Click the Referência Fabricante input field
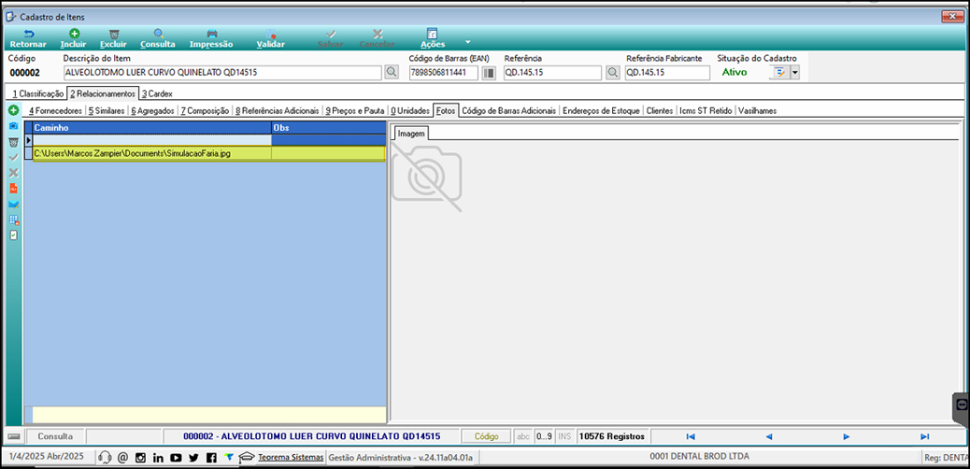The width and height of the screenshot is (970, 469). pyautogui.click(x=667, y=73)
